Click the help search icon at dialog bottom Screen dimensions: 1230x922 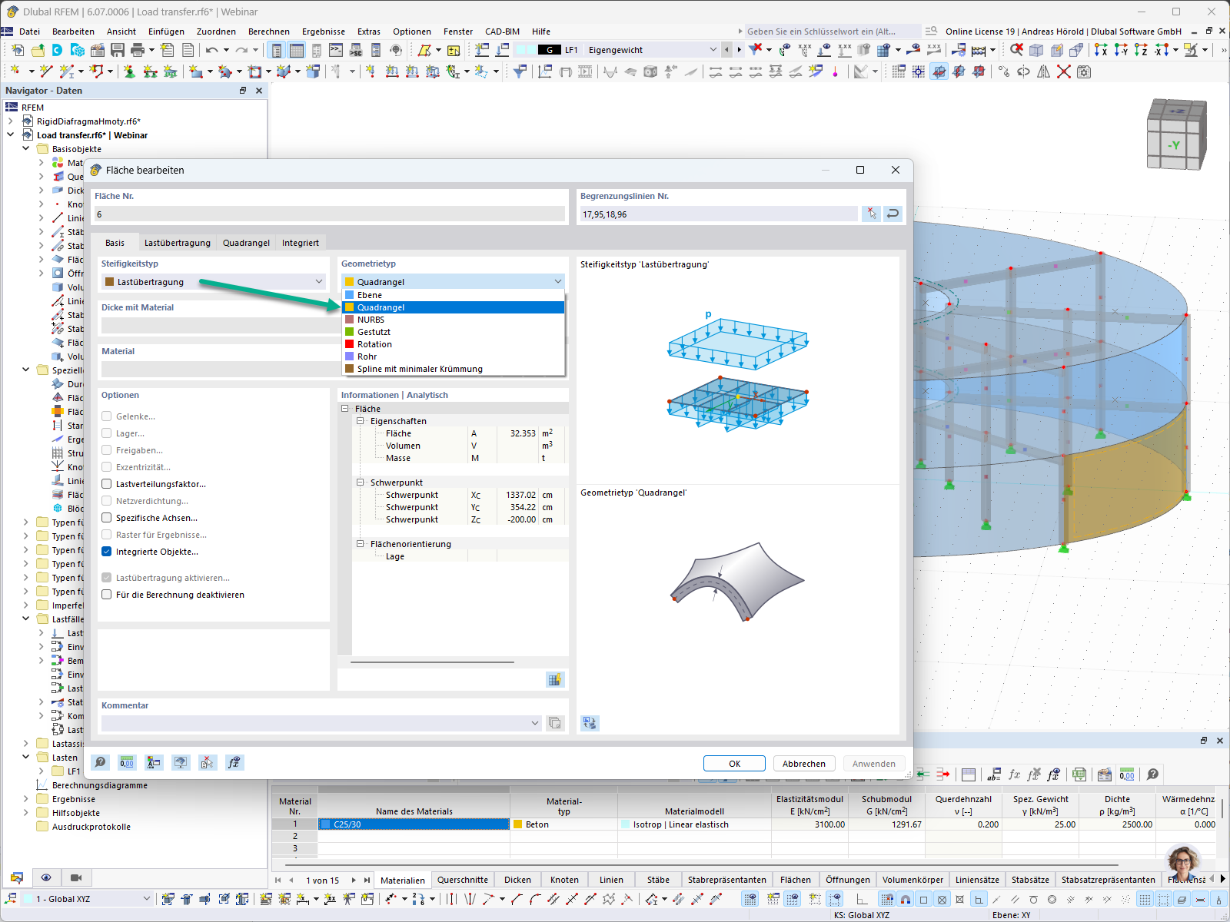click(100, 762)
